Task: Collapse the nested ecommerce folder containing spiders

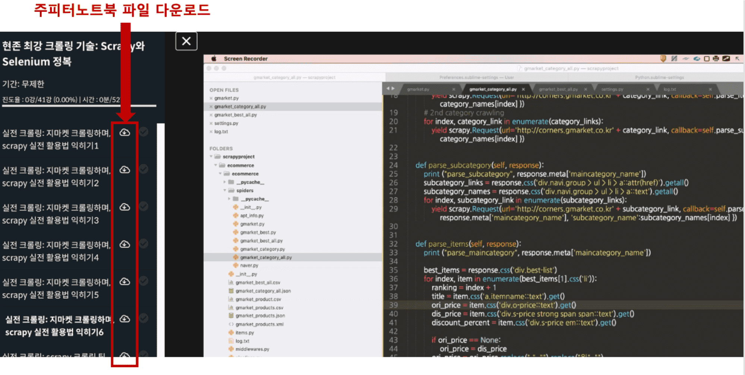Action: tap(220, 174)
